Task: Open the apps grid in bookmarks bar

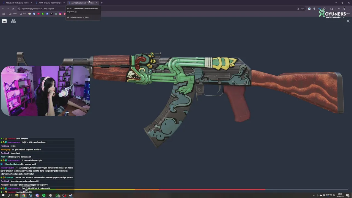Action: (4, 14)
